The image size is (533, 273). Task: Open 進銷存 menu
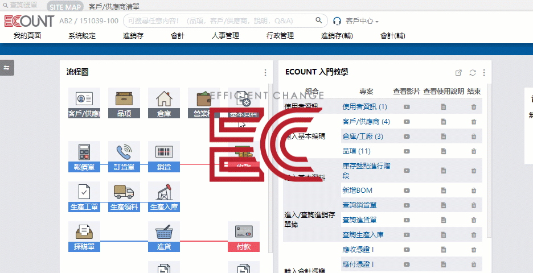click(133, 36)
